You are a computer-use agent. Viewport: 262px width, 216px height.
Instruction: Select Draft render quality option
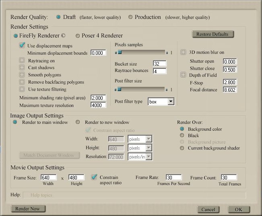pyautogui.click(x=58, y=17)
